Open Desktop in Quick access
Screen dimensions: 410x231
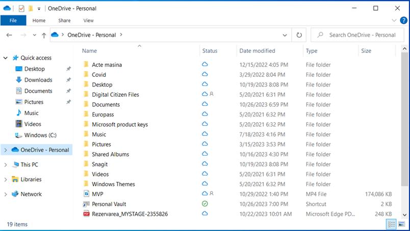[34, 69]
